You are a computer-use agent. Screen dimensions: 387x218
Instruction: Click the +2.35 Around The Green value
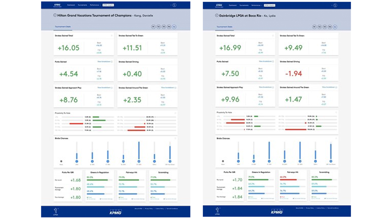point(132,100)
